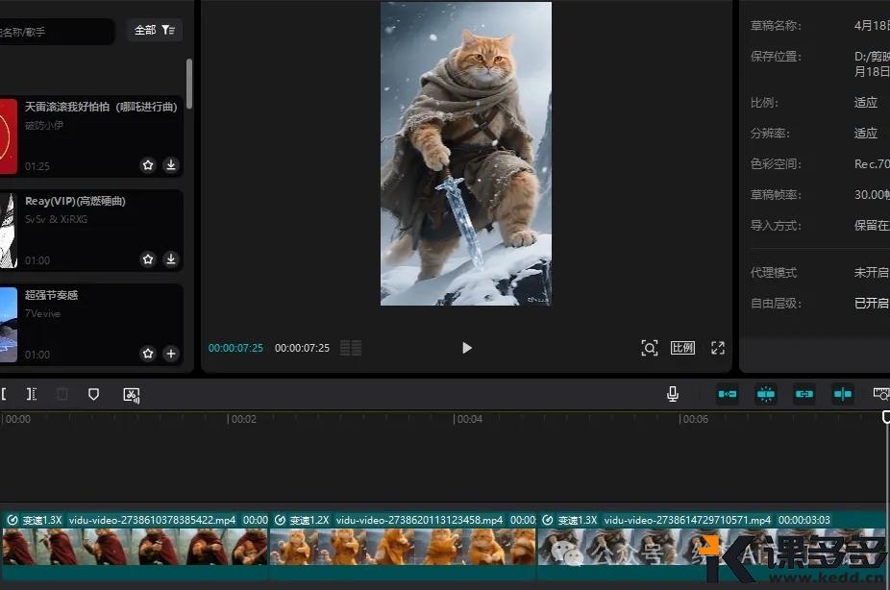Click the marker shield icon in timeline toolbar
Image resolution: width=890 pixels, height=590 pixels.
pyautogui.click(x=93, y=394)
